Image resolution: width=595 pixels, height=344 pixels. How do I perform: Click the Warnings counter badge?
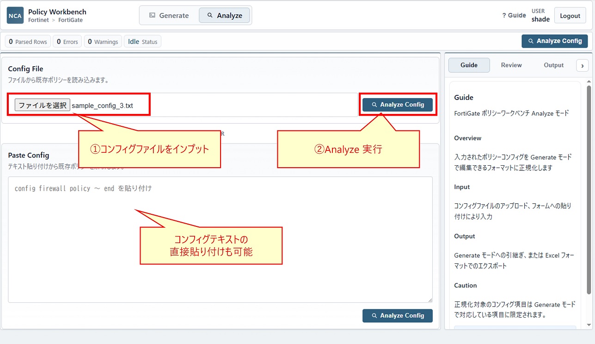tap(103, 42)
